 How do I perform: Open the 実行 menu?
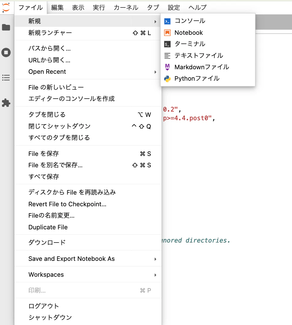tap(99, 8)
